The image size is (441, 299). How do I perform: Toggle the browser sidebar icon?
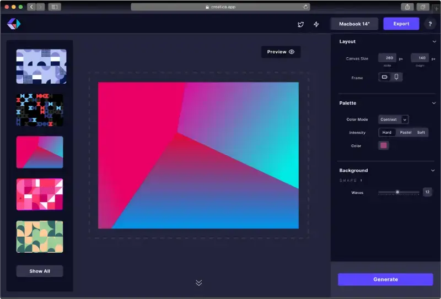[x=54, y=7]
